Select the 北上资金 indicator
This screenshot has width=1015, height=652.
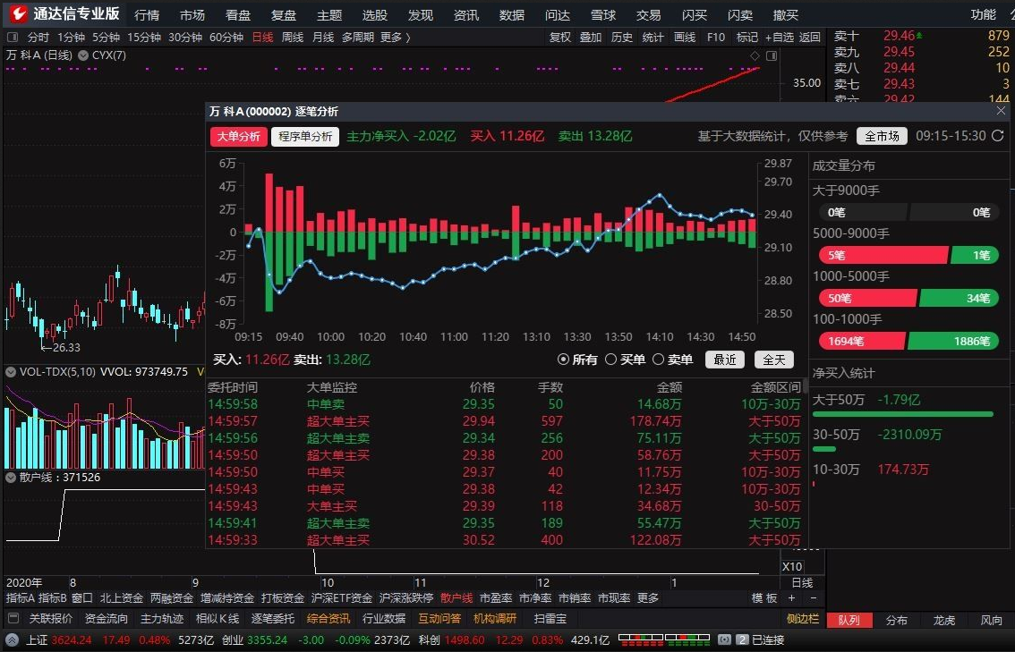coord(121,598)
